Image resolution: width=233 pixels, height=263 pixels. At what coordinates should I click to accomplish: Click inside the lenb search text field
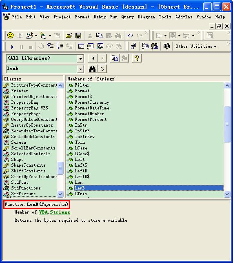tap(42, 69)
